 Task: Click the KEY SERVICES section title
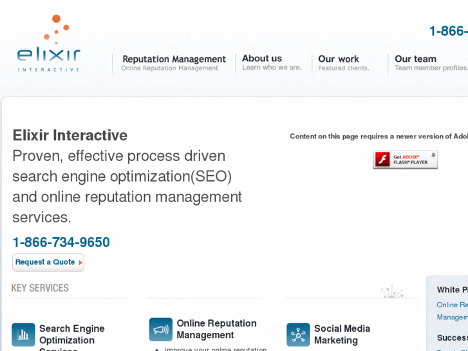[x=40, y=288]
